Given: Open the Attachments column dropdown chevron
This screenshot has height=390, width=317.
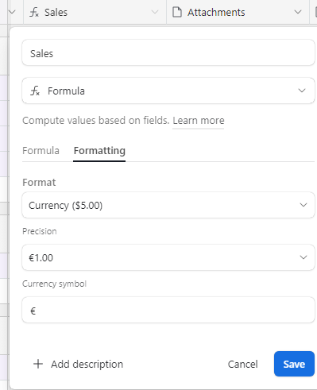Looking at the screenshot, I should point(298,12).
